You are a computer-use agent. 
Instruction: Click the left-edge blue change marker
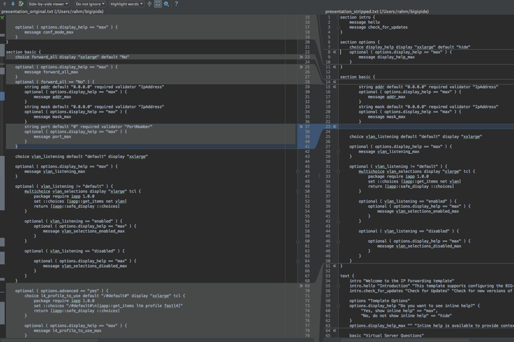click(x=2, y=96)
